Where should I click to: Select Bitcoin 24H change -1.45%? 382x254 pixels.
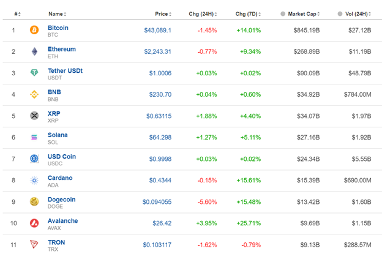[x=207, y=30]
